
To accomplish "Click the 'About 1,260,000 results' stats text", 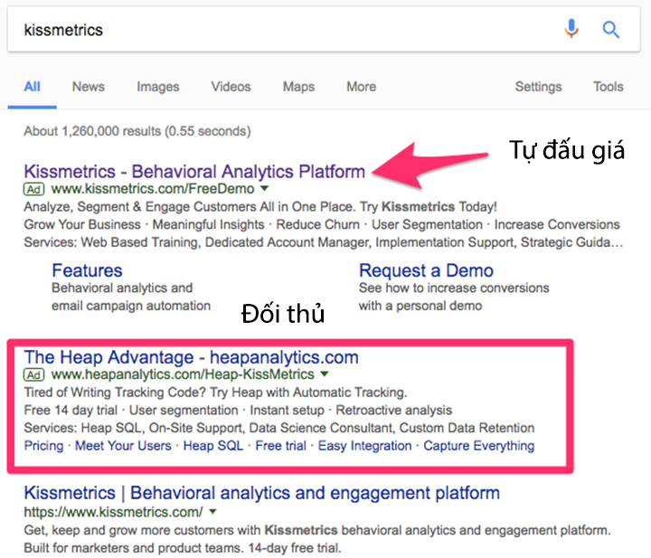I will pyautogui.click(x=137, y=132).
